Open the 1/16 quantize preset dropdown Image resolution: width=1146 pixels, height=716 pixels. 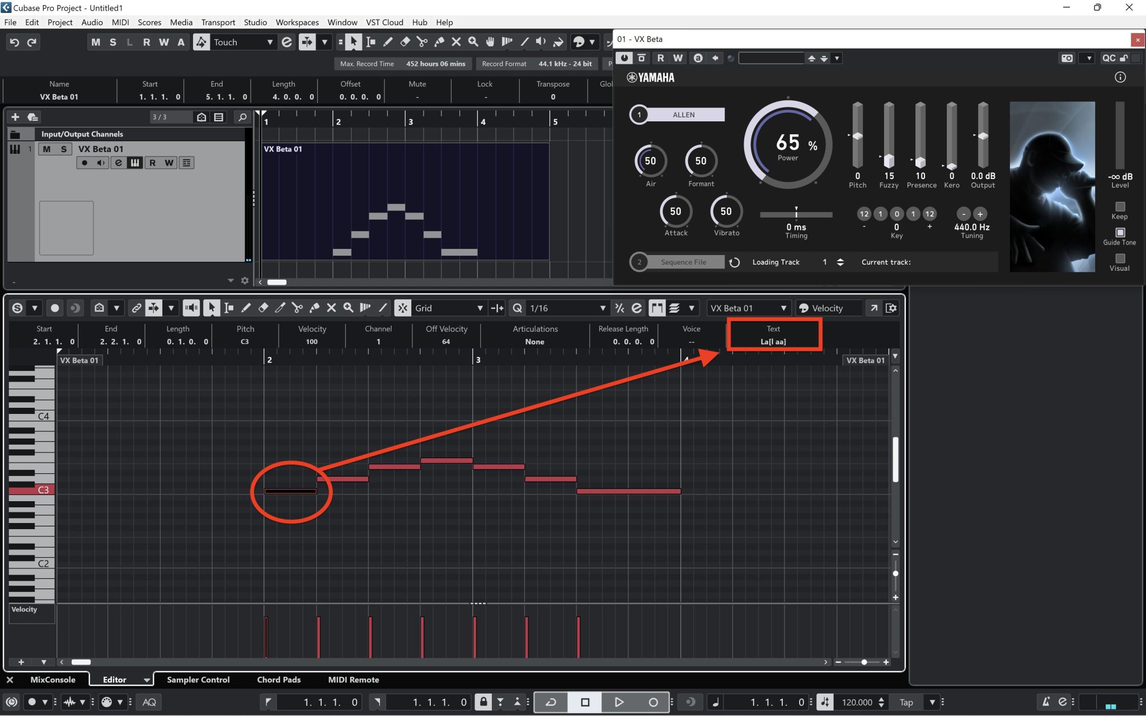coord(602,308)
